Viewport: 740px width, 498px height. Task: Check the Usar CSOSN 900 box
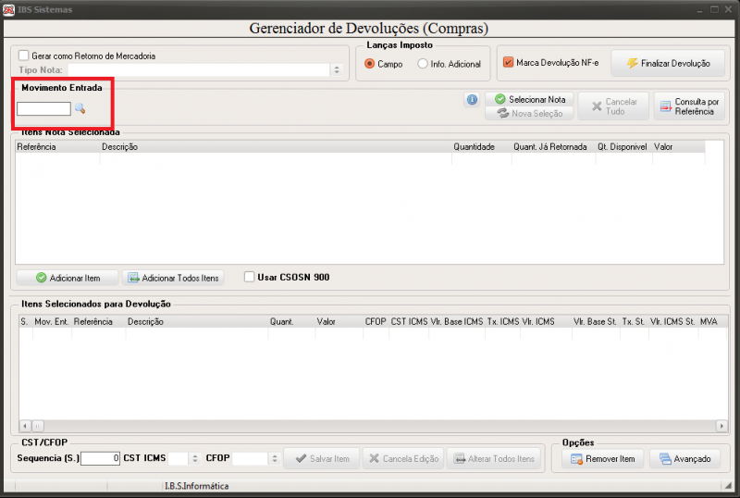249,277
